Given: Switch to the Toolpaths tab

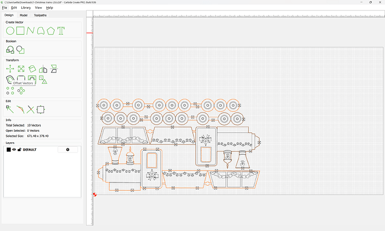Looking at the screenshot, I should (40, 15).
